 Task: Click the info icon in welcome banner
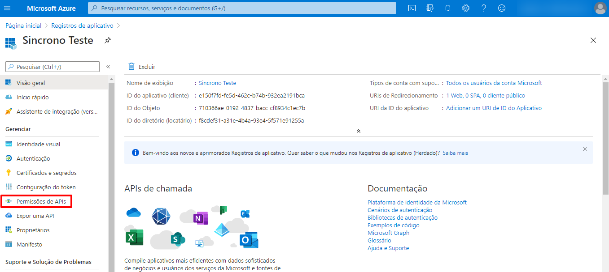pos(136,153)
